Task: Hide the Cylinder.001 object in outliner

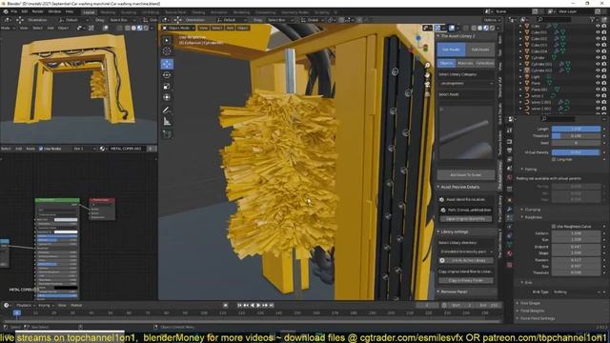Action: pos(598,64)
